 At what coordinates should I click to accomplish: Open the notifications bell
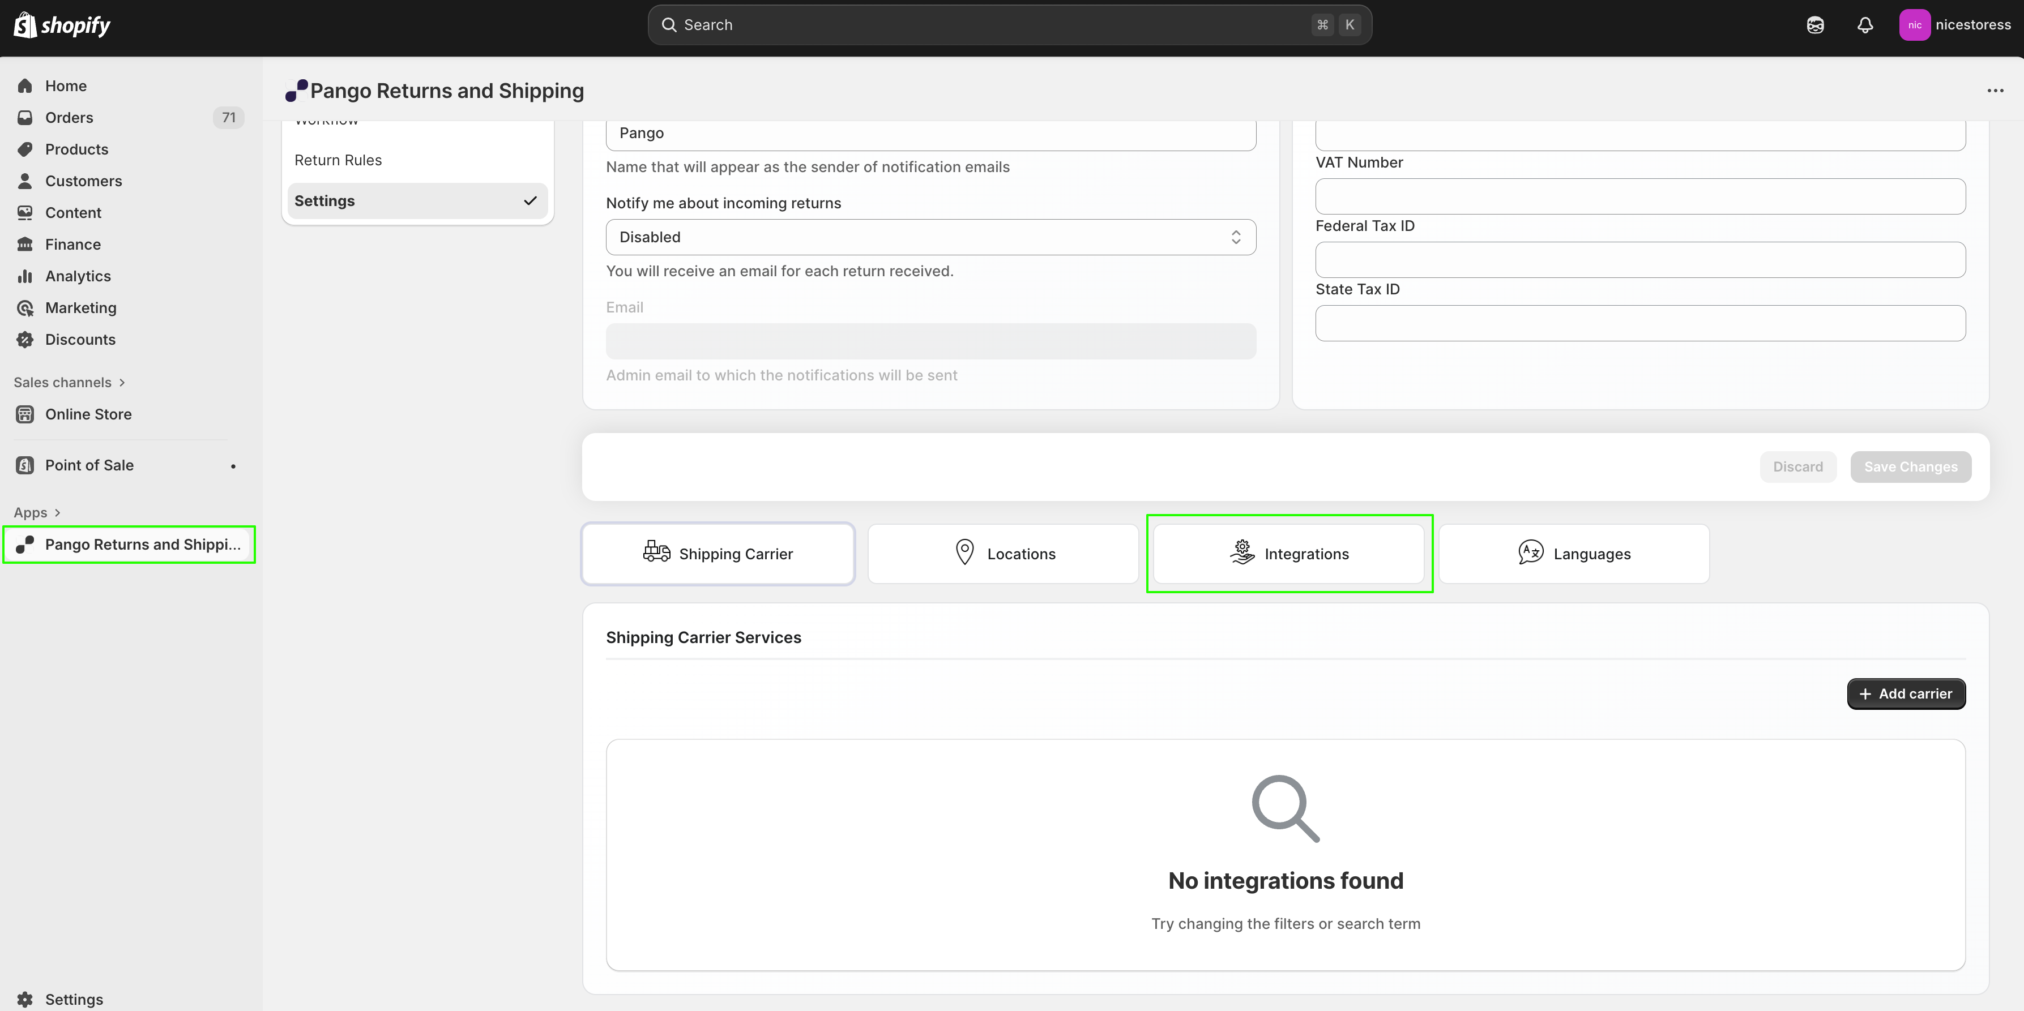[x=1864, y=25]
